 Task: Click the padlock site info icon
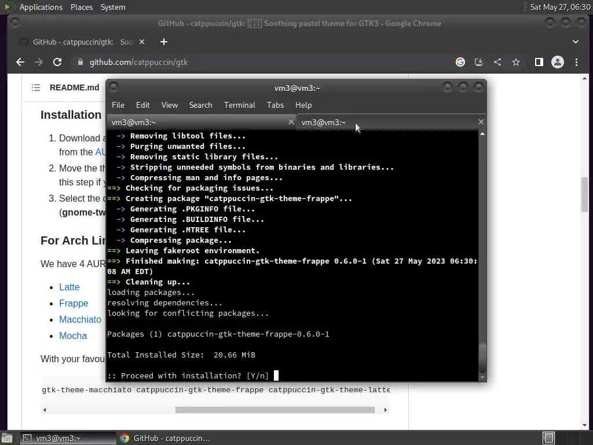tap(80, 62)
